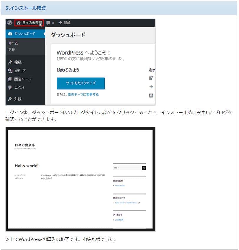Open the メディア icon in sidebar
This screenshot has height=250, width=239.
[x=10, y=71]
